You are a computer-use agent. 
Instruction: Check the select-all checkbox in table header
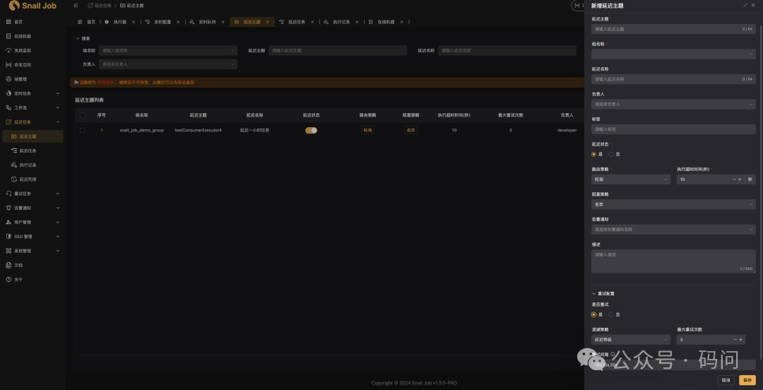(x=82, y=115)
